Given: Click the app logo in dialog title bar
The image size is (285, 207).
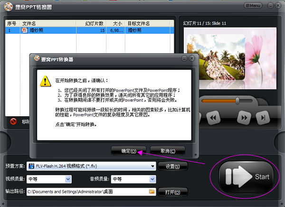Looking at the screenshot, I should click(x=37, y=58).
